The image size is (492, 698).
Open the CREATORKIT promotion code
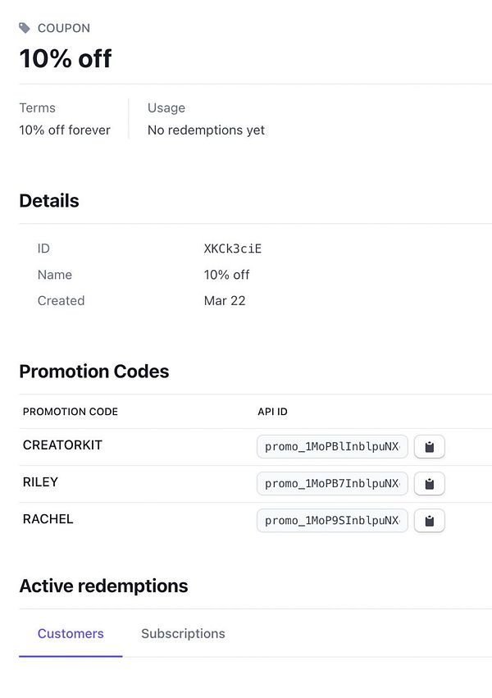pyautogui.click(x=62, y=445)
